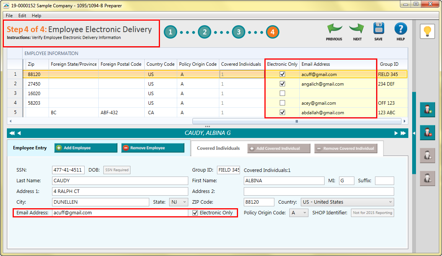The height and width of the screenshot is (256, 442).
Task: Enable Electronic Only for row 3
Action: (282, 94)
